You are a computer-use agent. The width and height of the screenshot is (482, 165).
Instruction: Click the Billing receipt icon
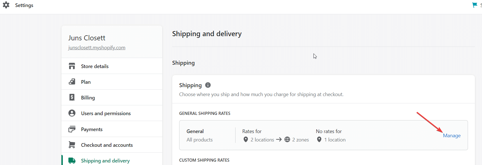[72, 97]
